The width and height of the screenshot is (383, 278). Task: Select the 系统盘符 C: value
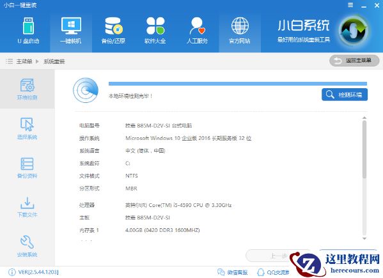128,164
